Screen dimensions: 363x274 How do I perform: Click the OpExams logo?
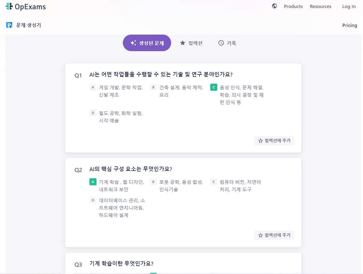[x=26, y=6]
